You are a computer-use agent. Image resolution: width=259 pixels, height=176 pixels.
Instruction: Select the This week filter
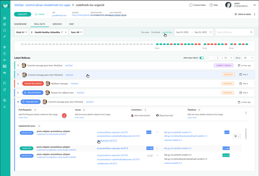[145, 32]
